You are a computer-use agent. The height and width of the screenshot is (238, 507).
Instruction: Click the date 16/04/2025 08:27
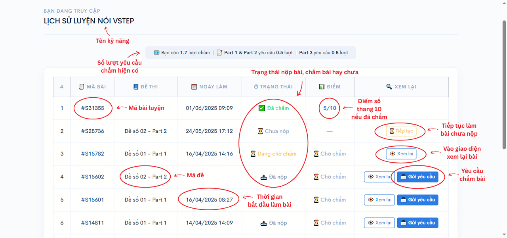[x=209, y=200]
